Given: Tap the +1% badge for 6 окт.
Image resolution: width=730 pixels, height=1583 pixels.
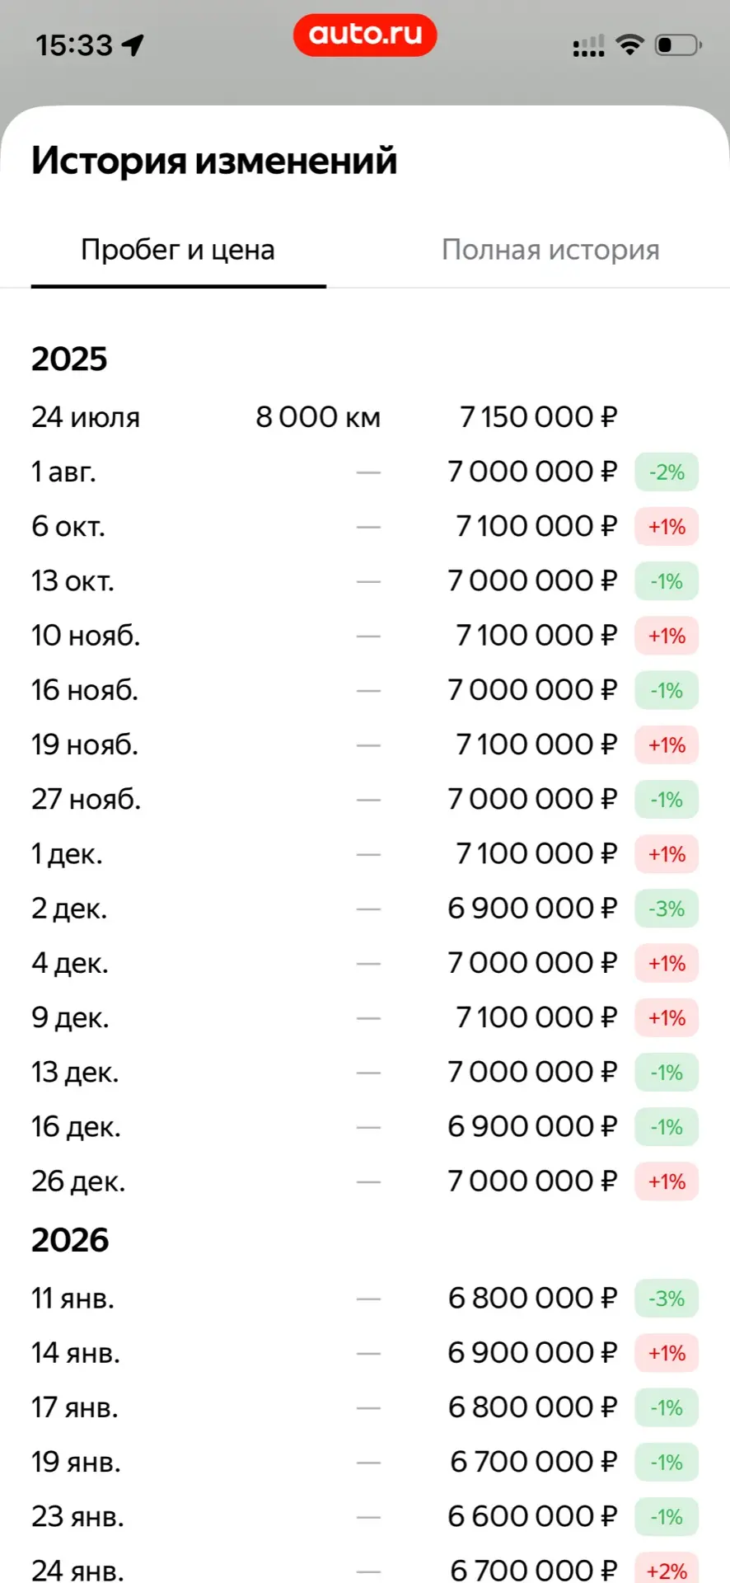Looking at the screenshot, I should pos(667,527).
